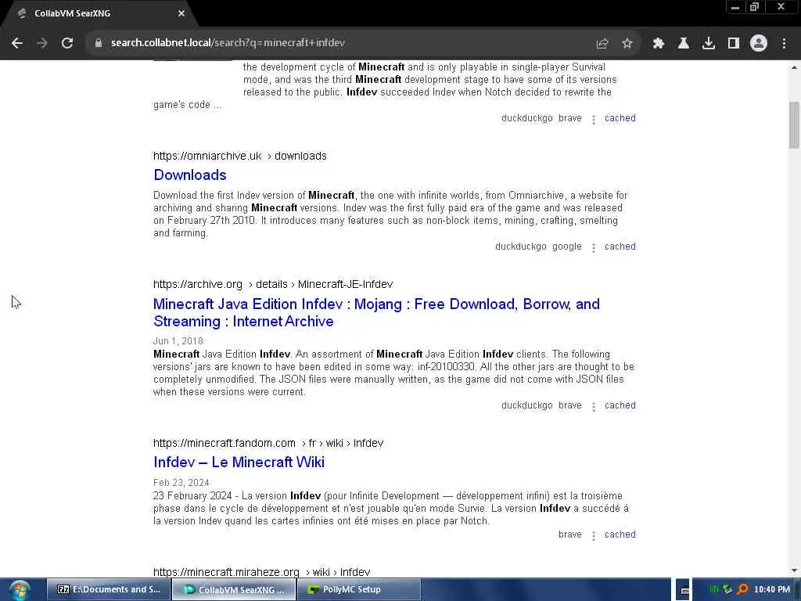801x601 pixels.
Task: Click archive.org Minecraft-JE-Infdev URL text
Action: click(273, 284)
